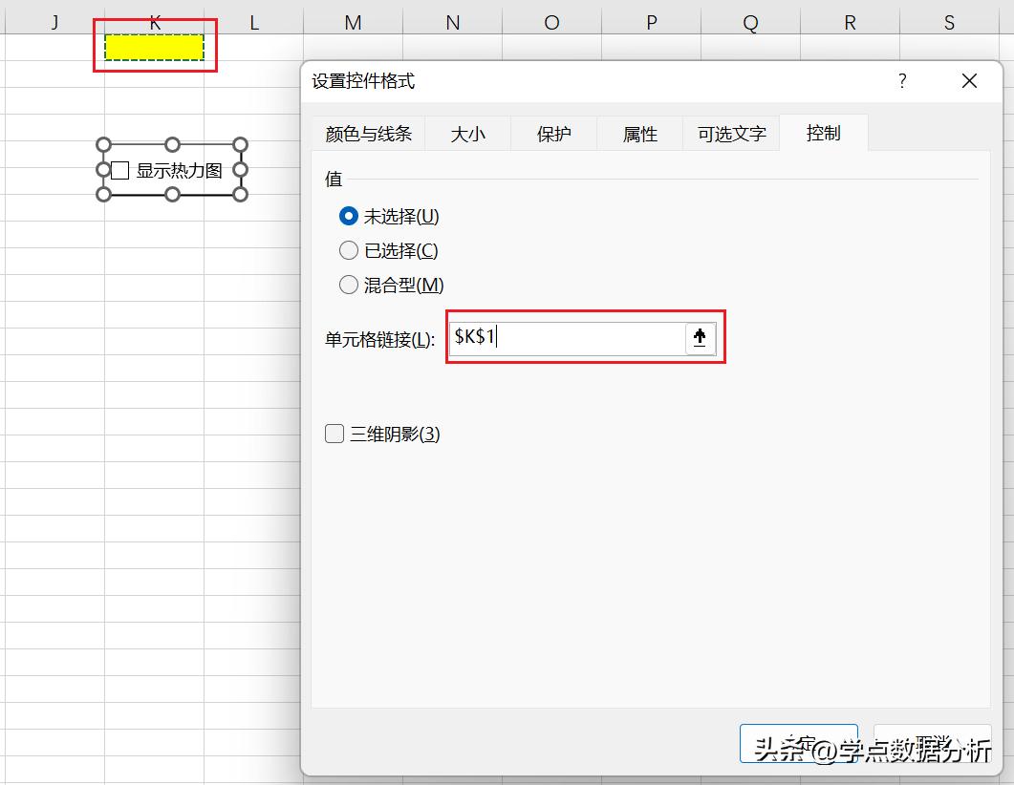Click the 确定 button

coord(799,744)
